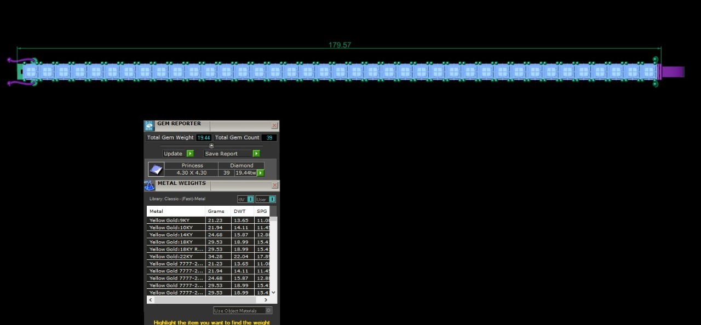Toggle the GV switch
Viewport: 701px width, 325px height.
click(245, 199)
